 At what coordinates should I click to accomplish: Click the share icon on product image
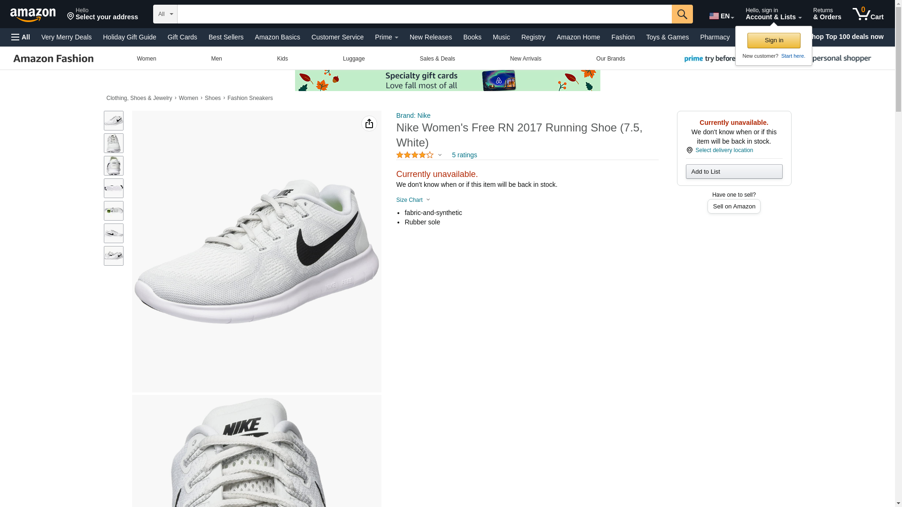[369, 123]
